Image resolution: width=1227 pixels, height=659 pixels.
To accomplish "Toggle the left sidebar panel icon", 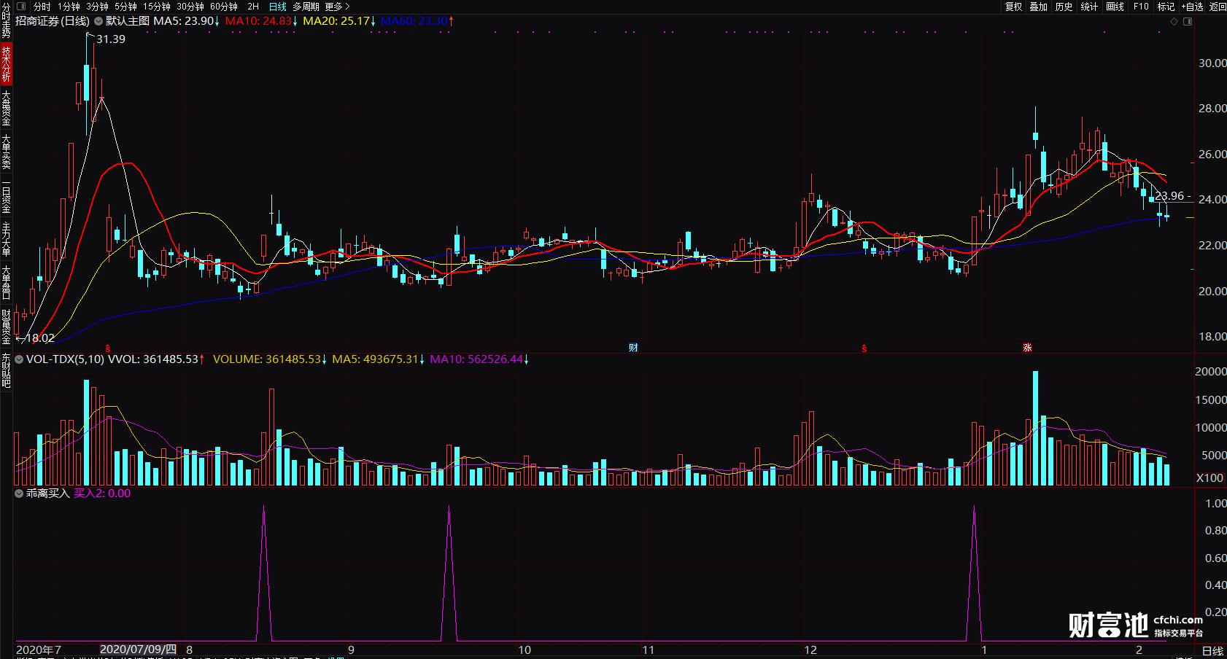I will coord(21,6).
